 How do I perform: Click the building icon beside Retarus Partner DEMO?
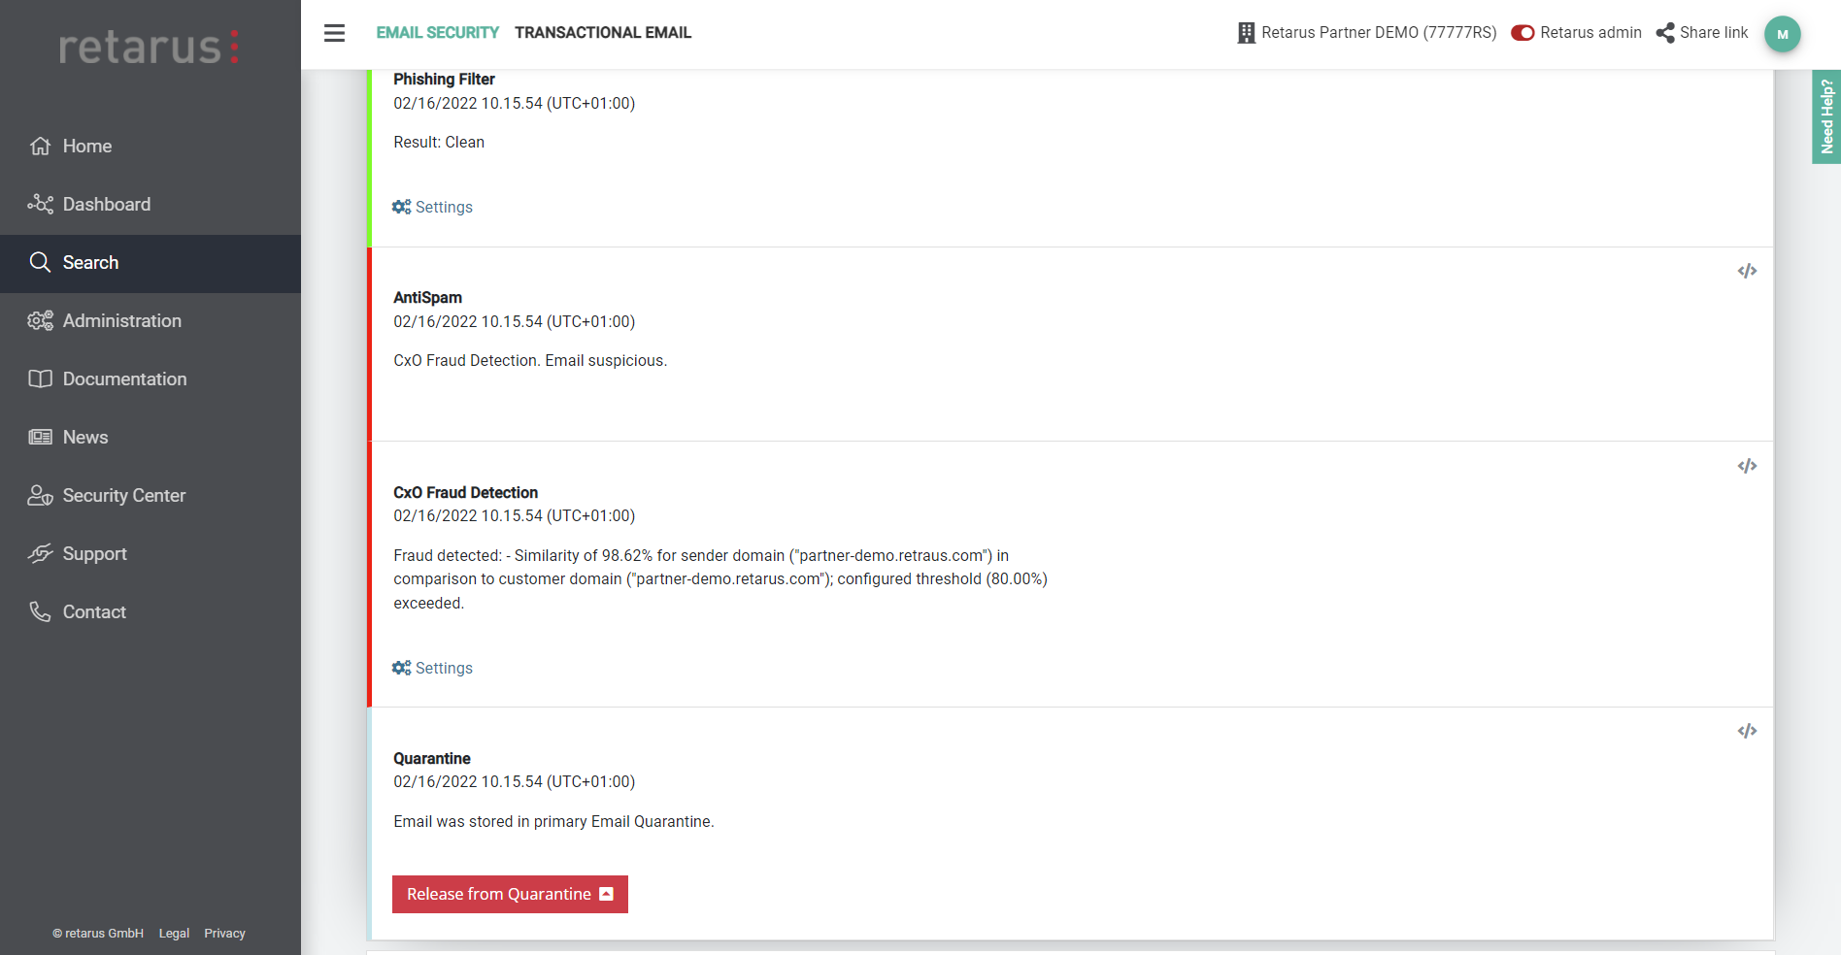tap(1246, 33)
